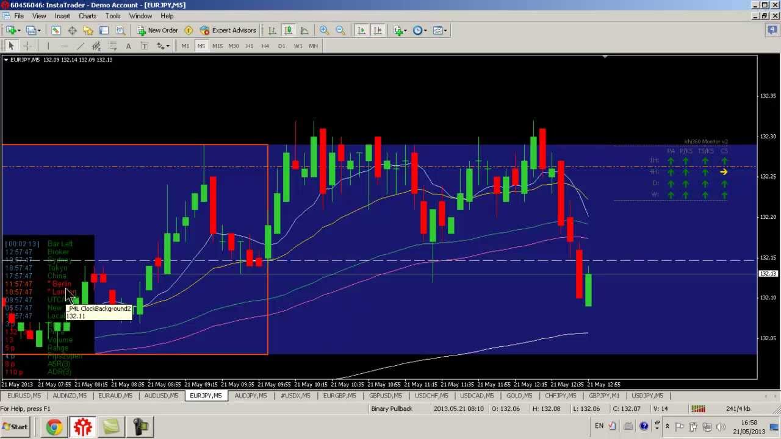Open the Data Window crosshair icon
781x439 pixels.
(72, 30)
